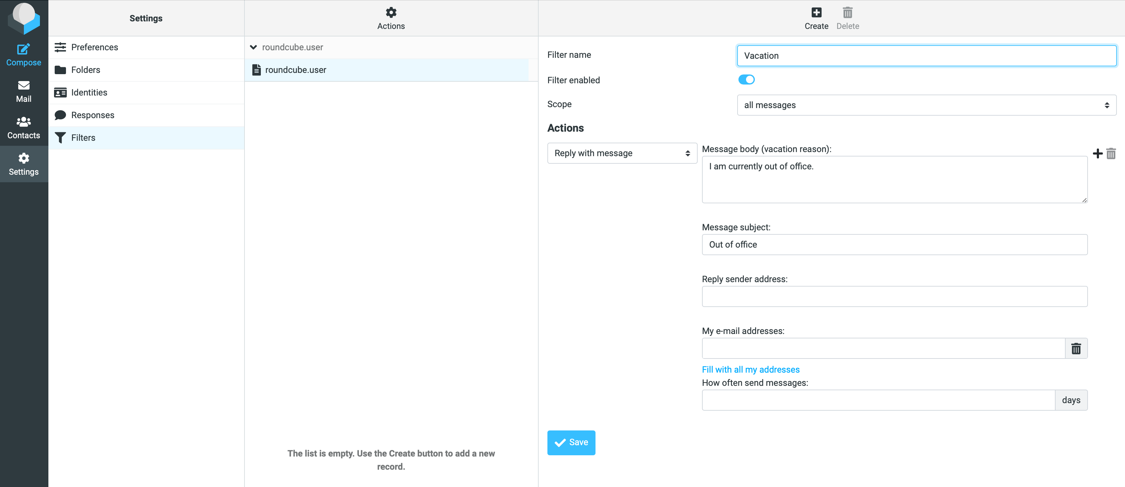
Task: Delete the e-mail address entry field
Action: point(1076,348)
